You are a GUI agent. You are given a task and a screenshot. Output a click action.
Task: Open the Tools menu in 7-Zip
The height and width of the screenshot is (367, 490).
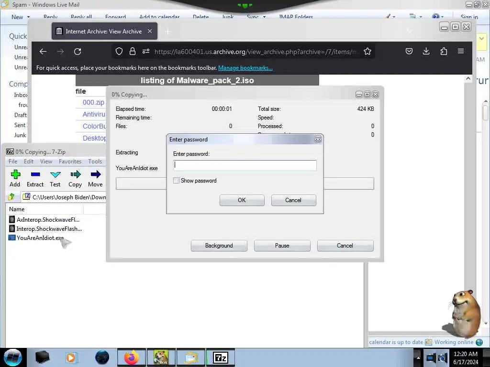point(95,162)
